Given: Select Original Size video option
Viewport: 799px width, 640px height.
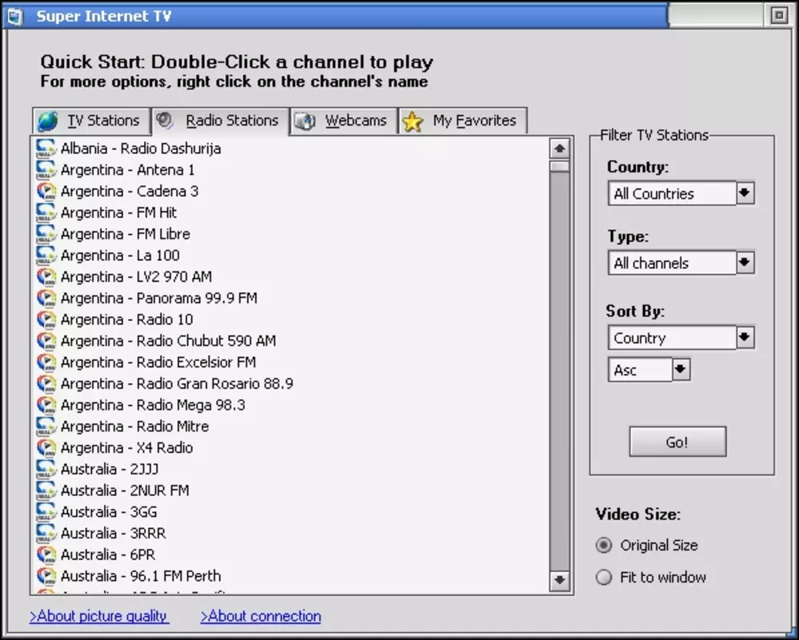Looking at the screenshot, I should click(604, 546).
